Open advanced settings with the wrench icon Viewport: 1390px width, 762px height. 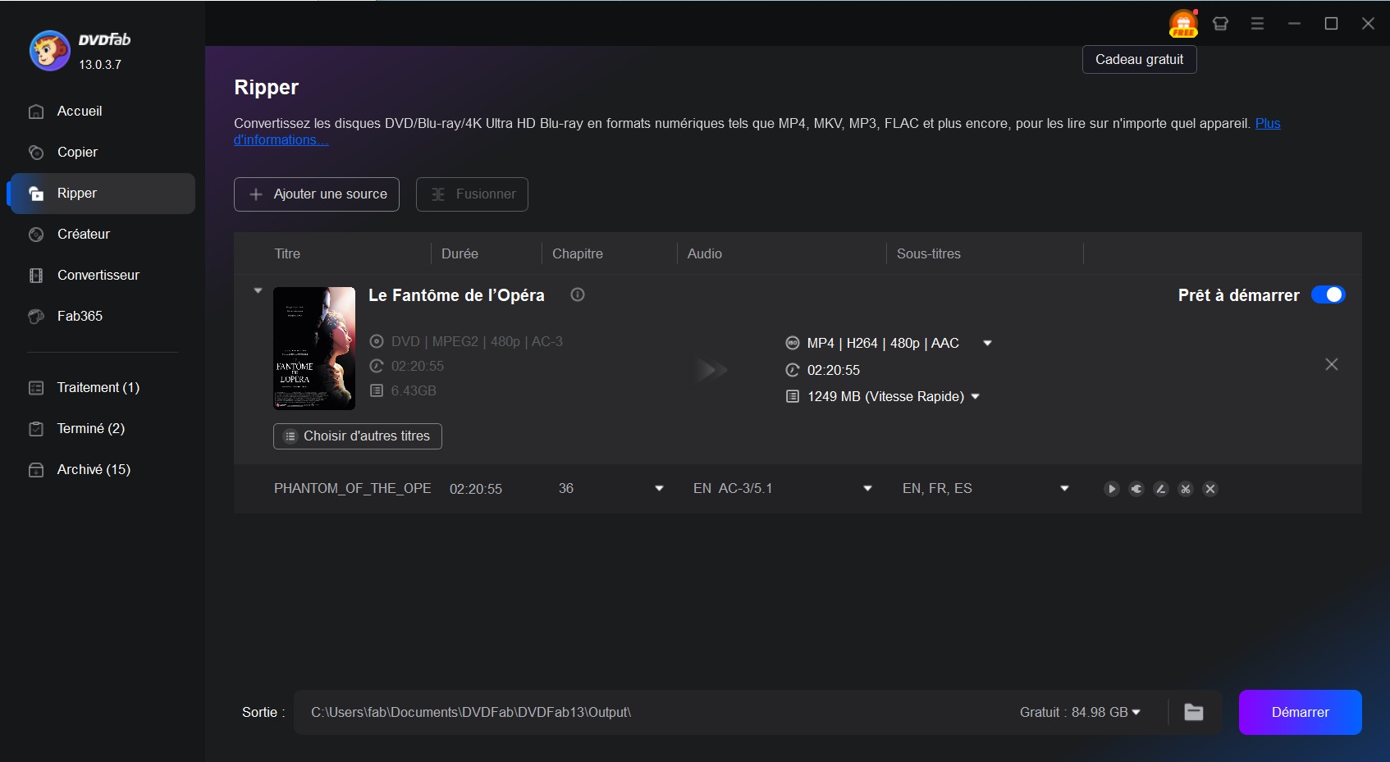[x=1136, y=489]
